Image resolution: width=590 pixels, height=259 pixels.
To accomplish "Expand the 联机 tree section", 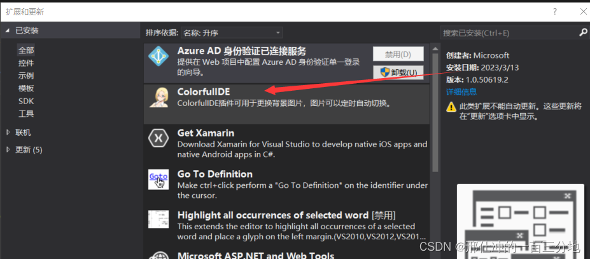I will point(8,133).
